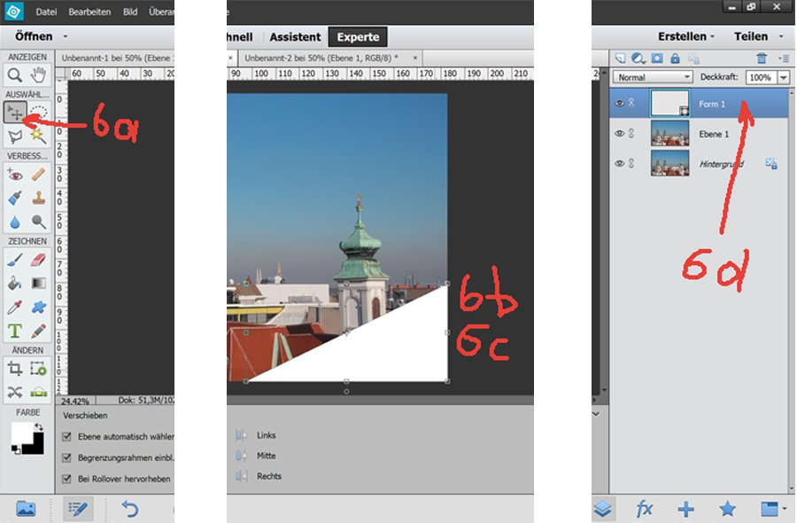Pick the Eraser tool
The height and width of the screenshot is (523, 797).
tap(39, 260)
